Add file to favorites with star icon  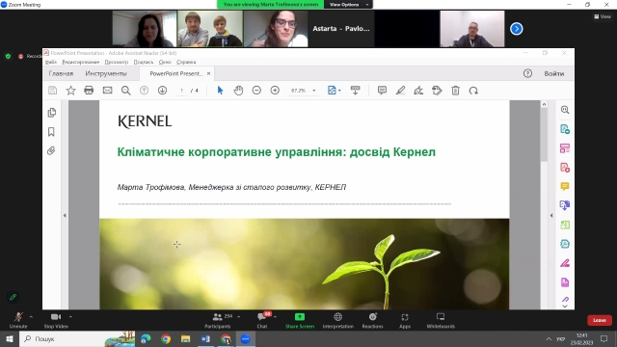click(70, 91)
